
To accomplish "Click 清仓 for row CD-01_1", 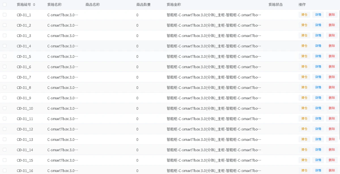I will tap(304, 15).
